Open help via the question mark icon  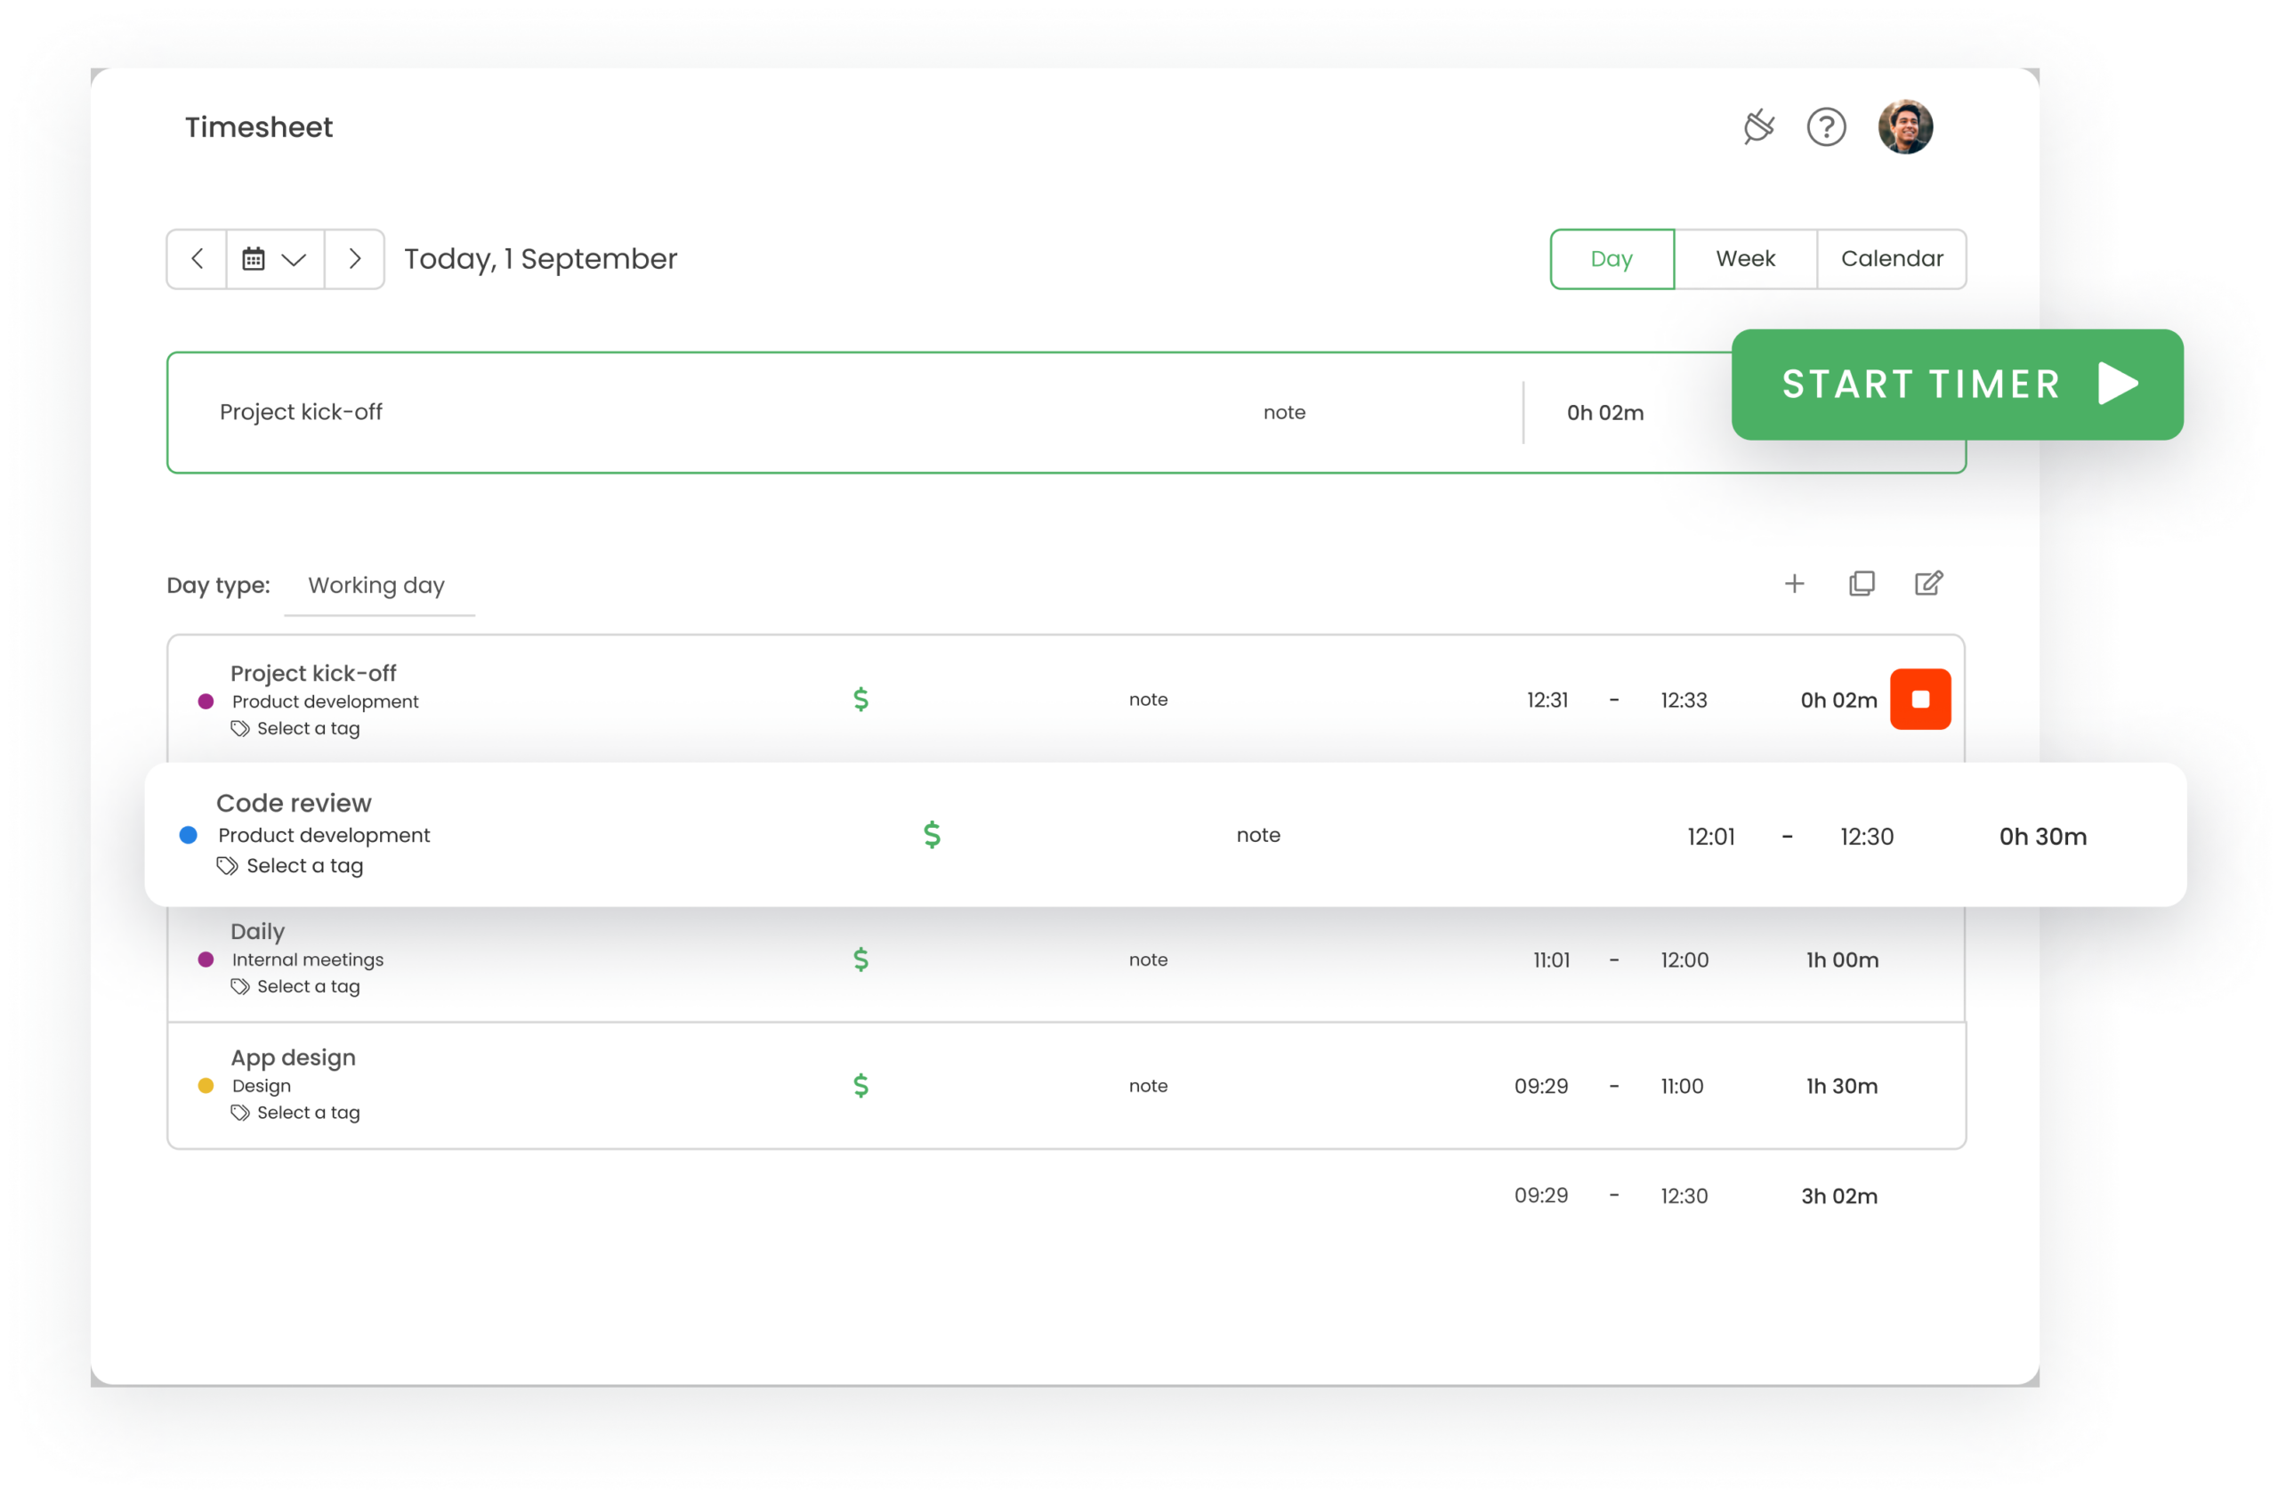click(1826, 126)
